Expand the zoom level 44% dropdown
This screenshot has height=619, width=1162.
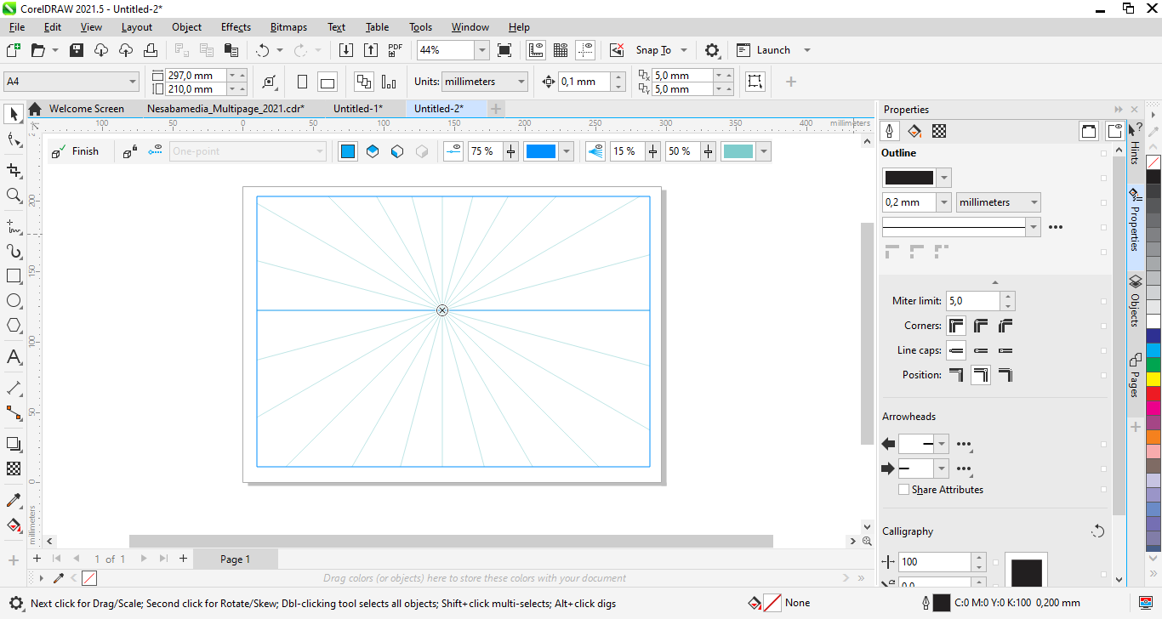point(481,50)
